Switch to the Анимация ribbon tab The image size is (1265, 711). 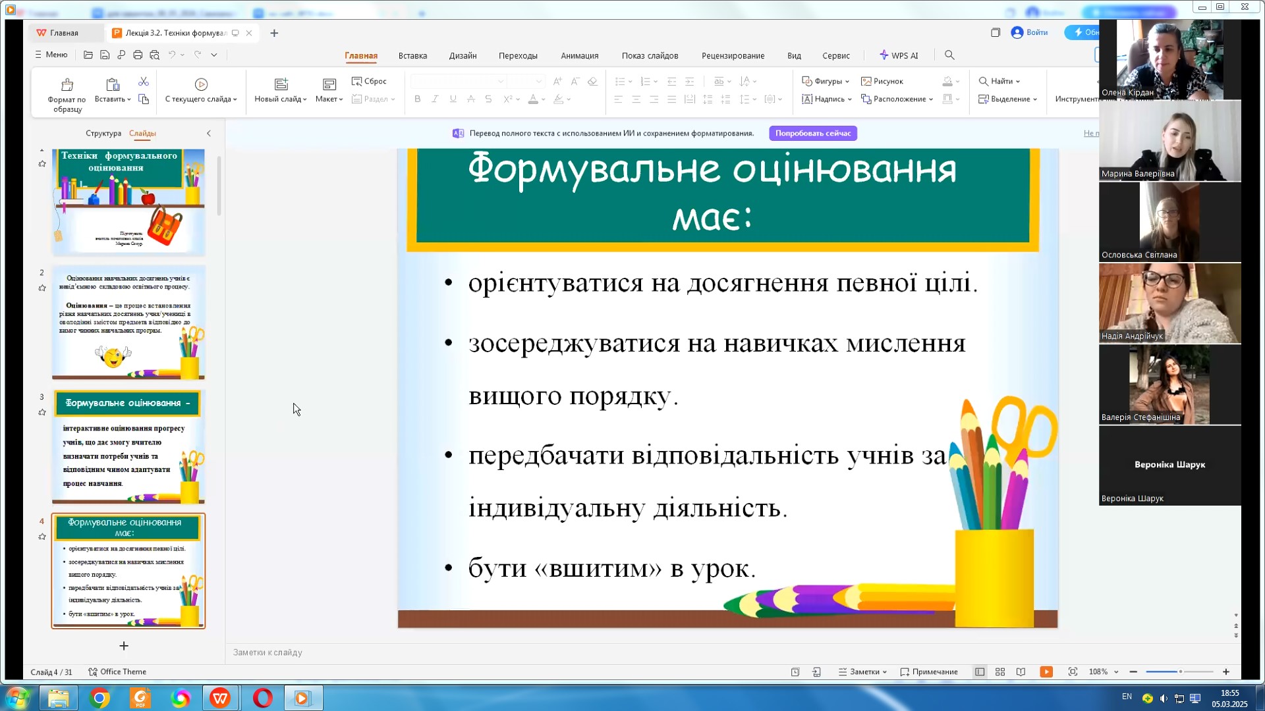(x=579, y=56)
